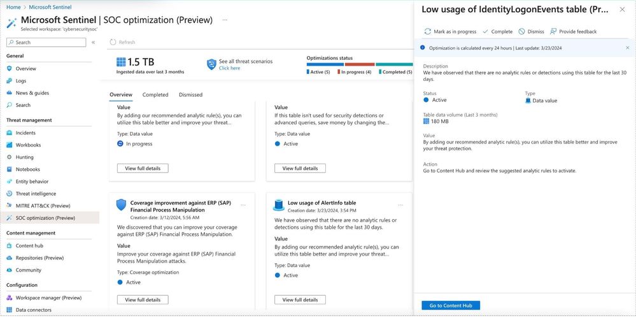This screenshot has height=318, width=636.
Task: Click Complete in the details pane
Action: [x=497, y=32]
